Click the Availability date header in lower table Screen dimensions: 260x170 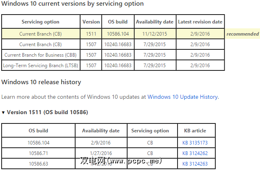[x=101, y=130]
